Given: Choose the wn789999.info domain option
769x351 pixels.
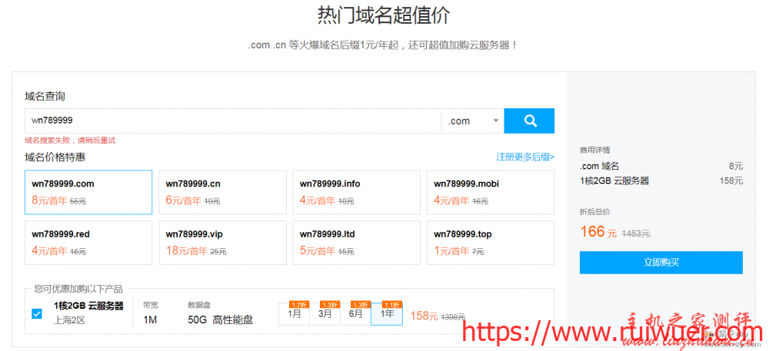Looking at the screenshot, I should coord(356,192).
